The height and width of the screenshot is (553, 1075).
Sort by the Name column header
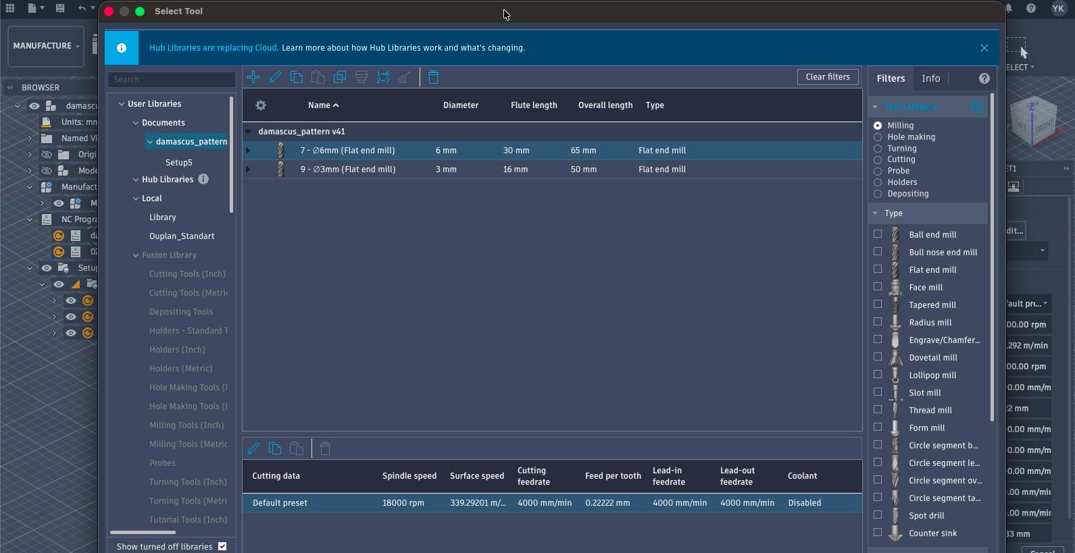coord(323,105)
